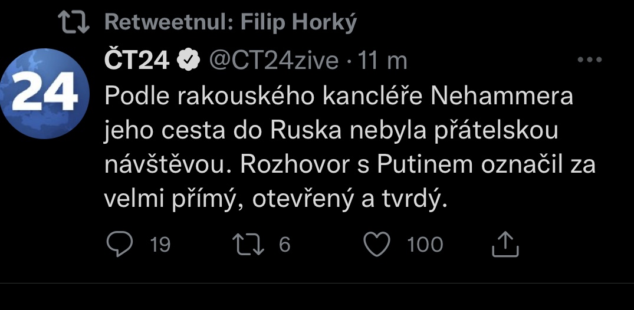Click the reply speech bubble icon
634x310 pixels.
click(120, 244)
